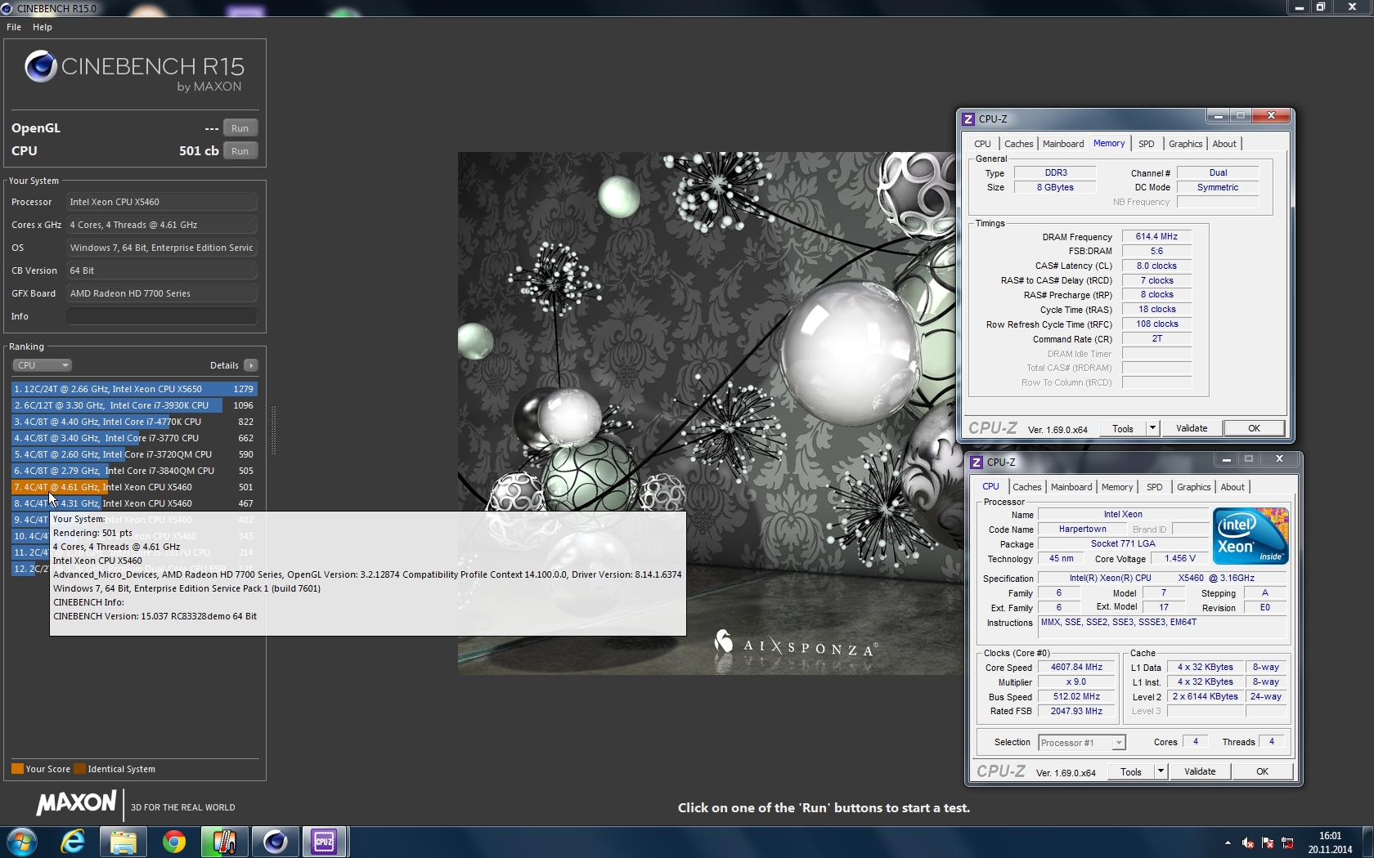This screenshot has height=858, width=1374.
Task: Launch Google Chrome from taskbar
Action: [174, 842]
